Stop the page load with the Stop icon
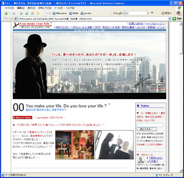184x178 pixels. tap(21, 13)
